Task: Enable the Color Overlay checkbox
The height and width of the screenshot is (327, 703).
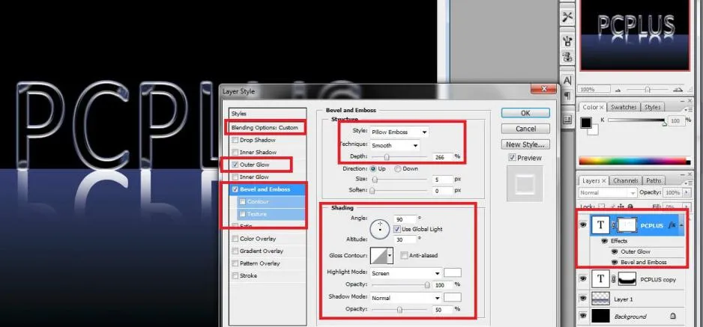Action: click(235, 239)
